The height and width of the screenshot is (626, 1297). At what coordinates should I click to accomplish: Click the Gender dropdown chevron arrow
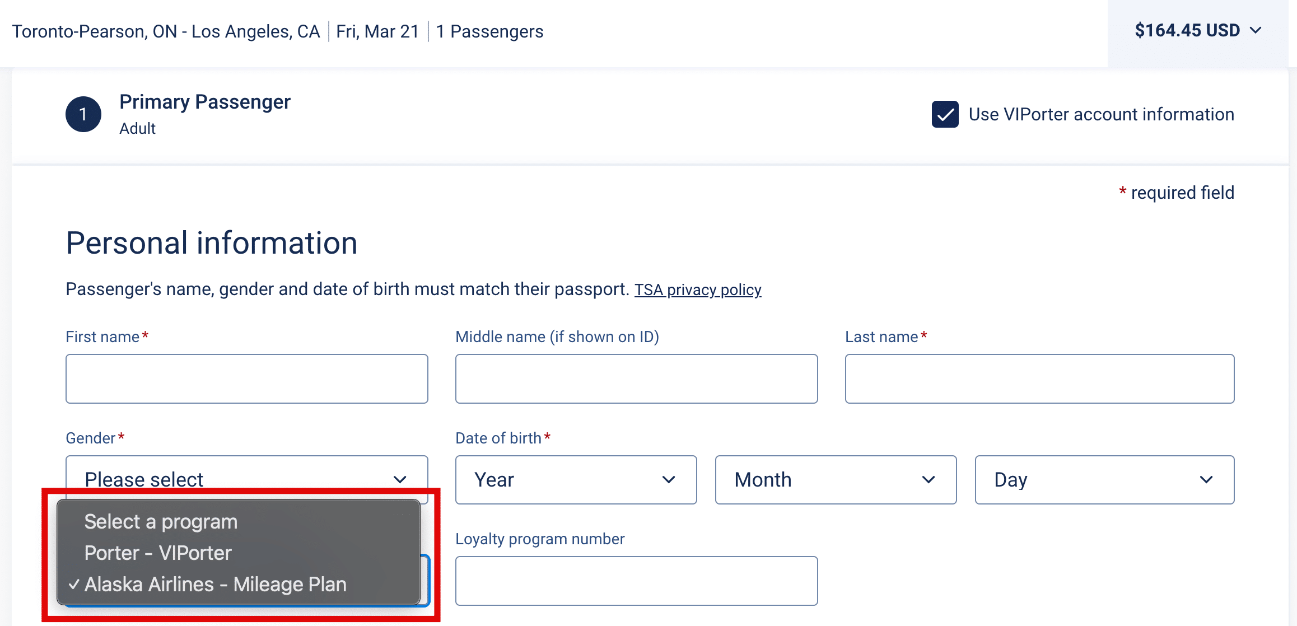coord(400,479)
